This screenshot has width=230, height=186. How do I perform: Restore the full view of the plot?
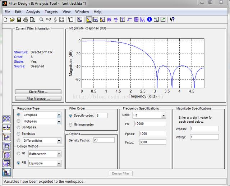pos(62,19)
